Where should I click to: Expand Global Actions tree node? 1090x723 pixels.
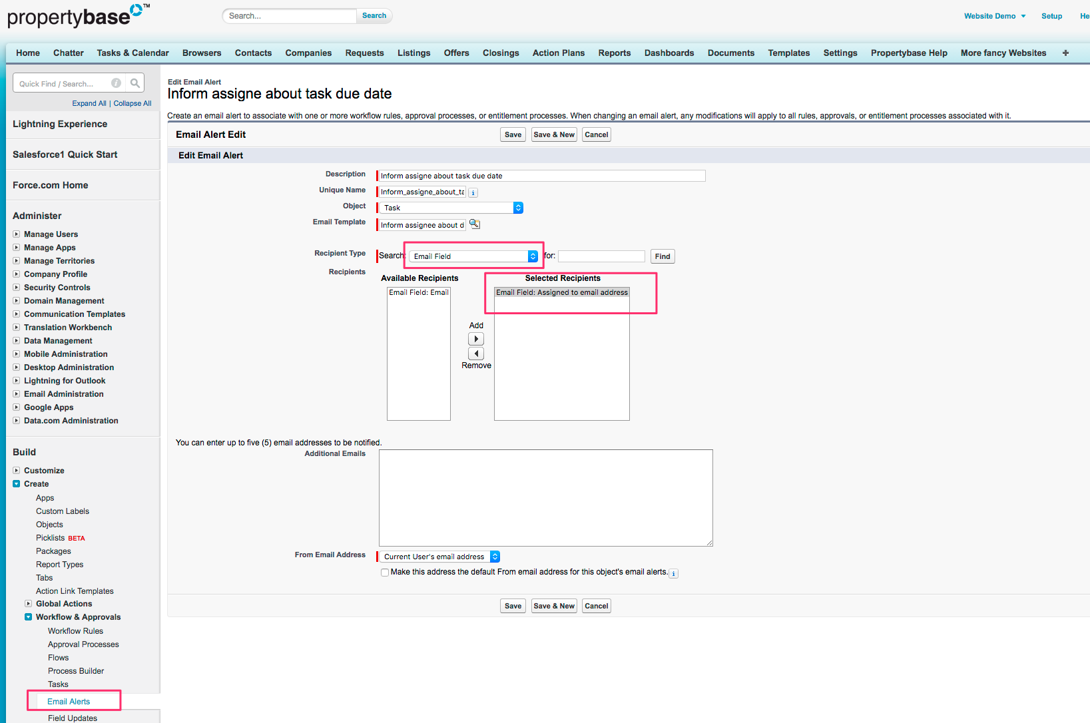point(29,604)
